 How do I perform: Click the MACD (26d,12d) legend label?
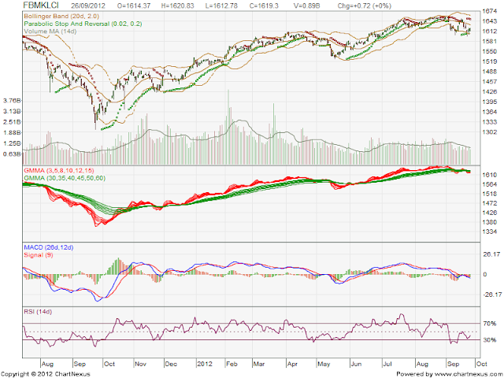(x=49, y=247)
